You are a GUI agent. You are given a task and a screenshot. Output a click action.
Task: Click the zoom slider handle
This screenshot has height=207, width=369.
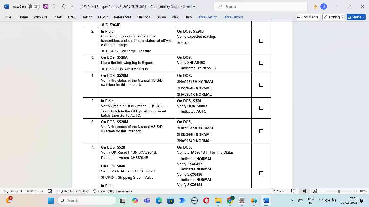point(339,191)
